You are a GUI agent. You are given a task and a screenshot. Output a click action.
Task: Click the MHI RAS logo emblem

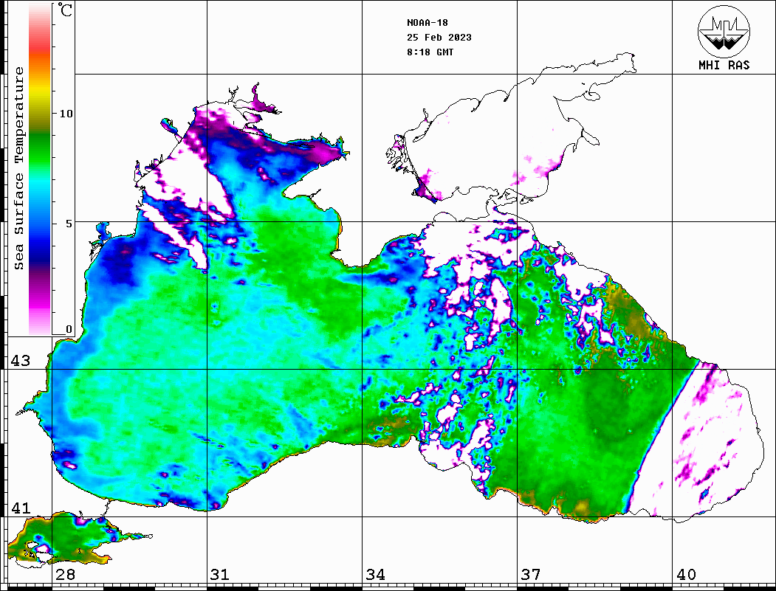(724, 31)
